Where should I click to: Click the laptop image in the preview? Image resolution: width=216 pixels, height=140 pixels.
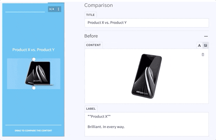(x=39, y=74)
